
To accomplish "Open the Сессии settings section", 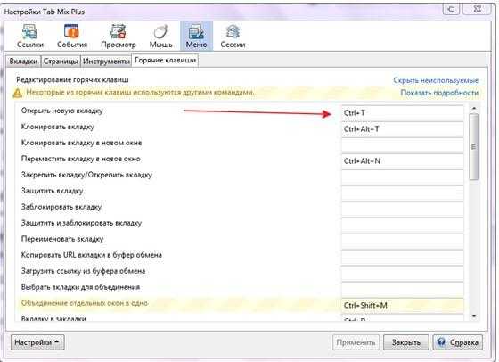I will [233, 36].
